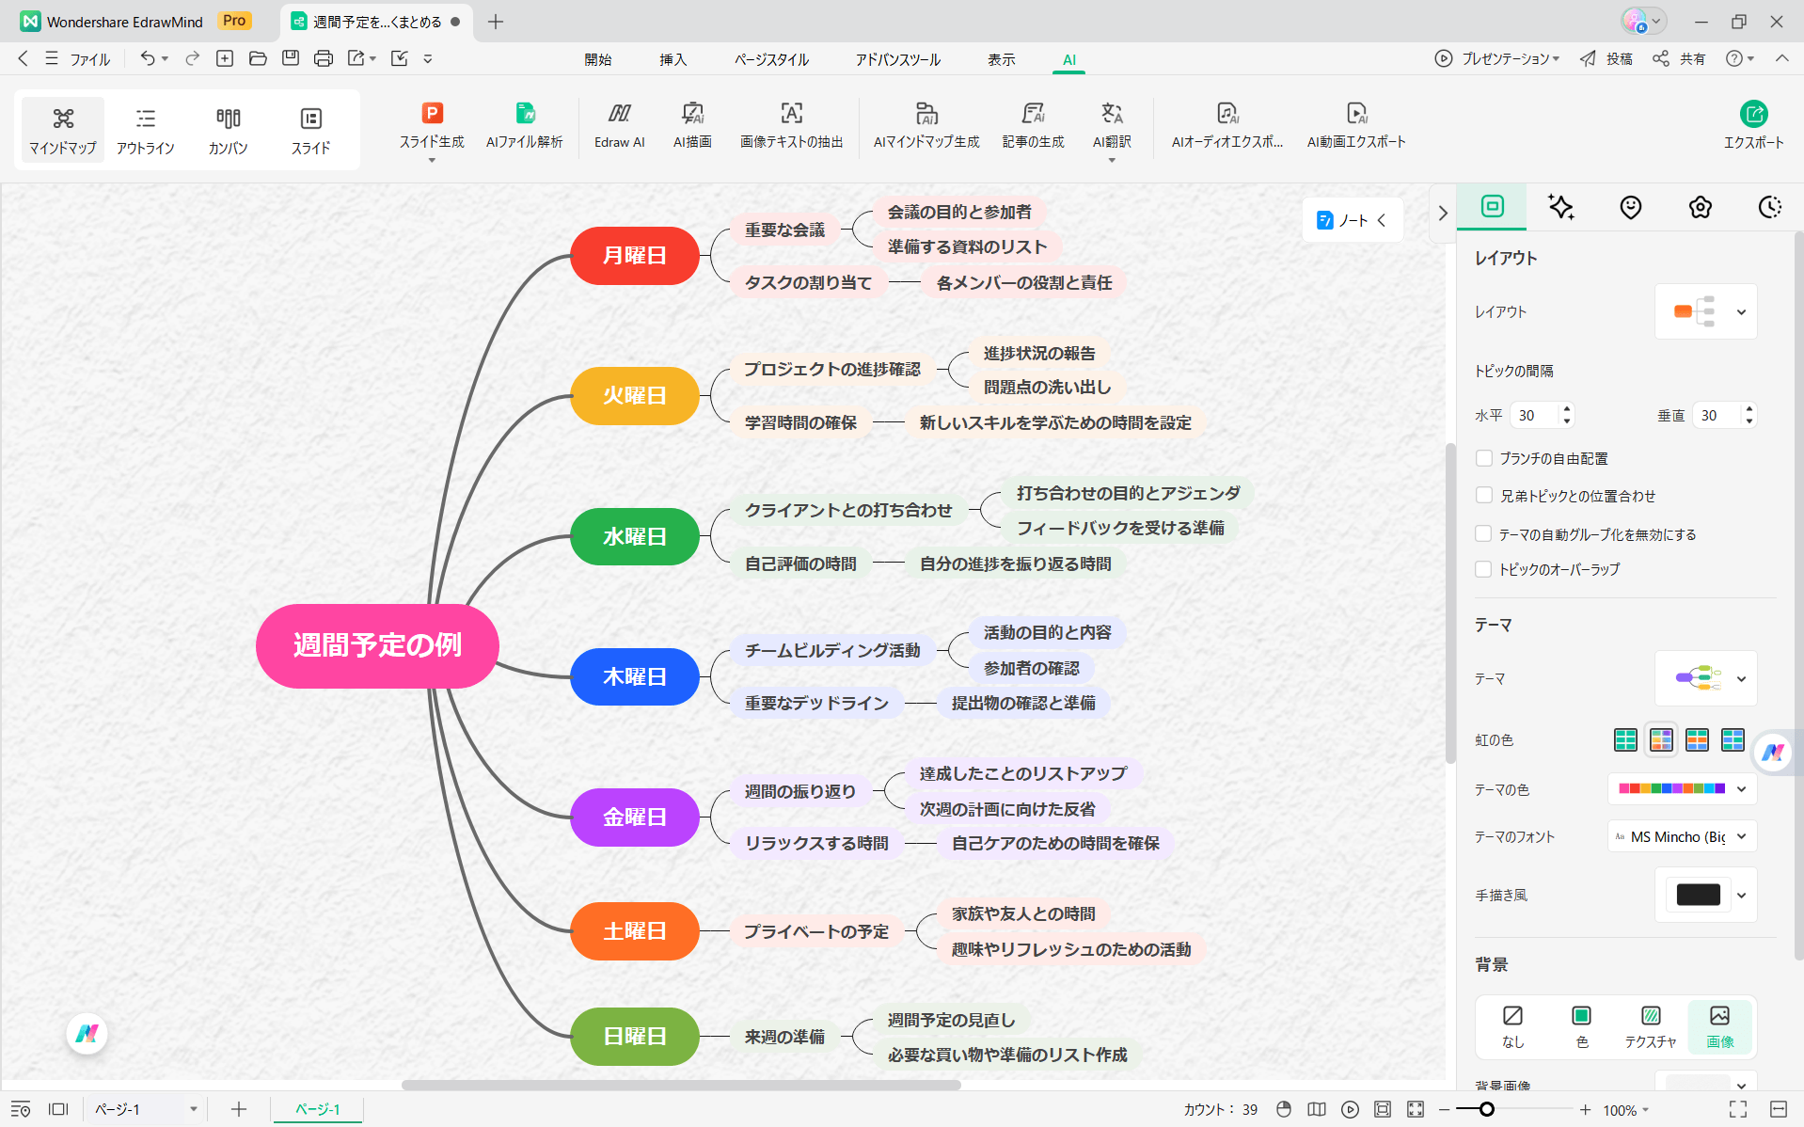Click AI動画エクスポート tool
1804x1127 pixels.
click(1356, 126)
